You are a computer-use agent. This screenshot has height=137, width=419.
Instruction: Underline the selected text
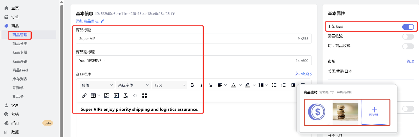(x=211, y=85)
